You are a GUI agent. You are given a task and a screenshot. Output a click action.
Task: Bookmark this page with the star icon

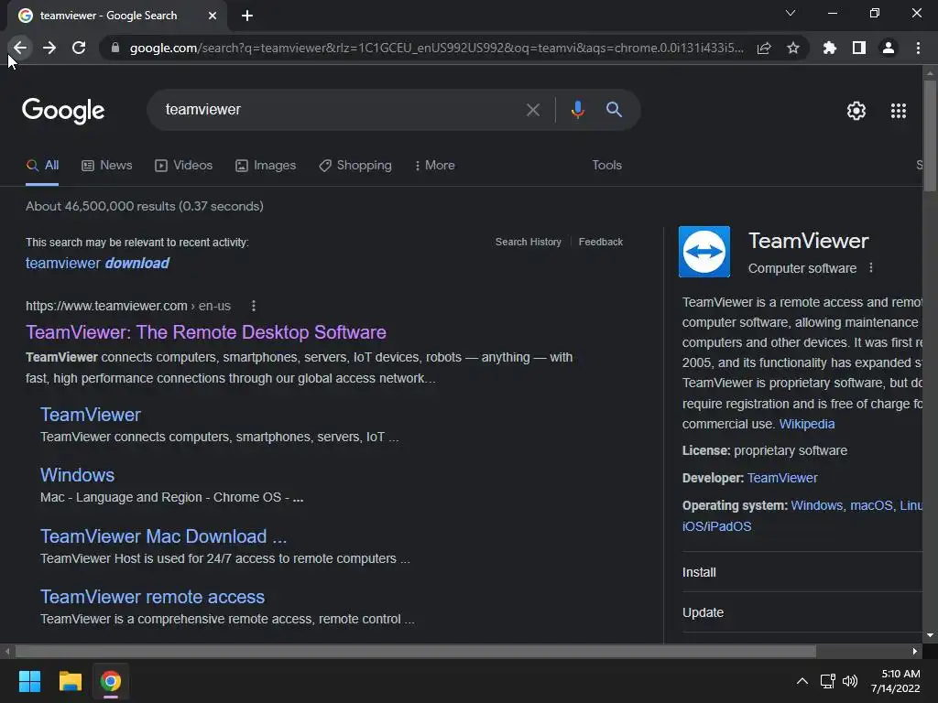point(793,48)
